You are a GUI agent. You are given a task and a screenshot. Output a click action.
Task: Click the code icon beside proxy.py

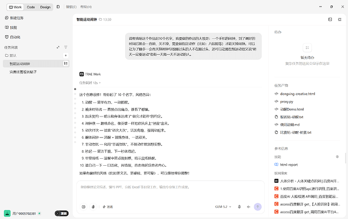(276, 101)
